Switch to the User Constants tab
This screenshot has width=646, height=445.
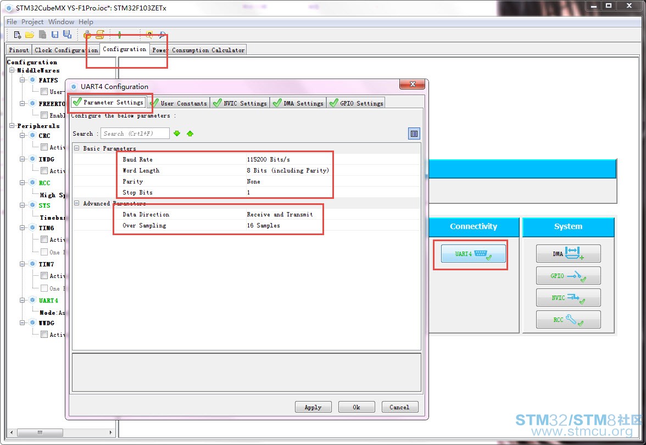179,103
